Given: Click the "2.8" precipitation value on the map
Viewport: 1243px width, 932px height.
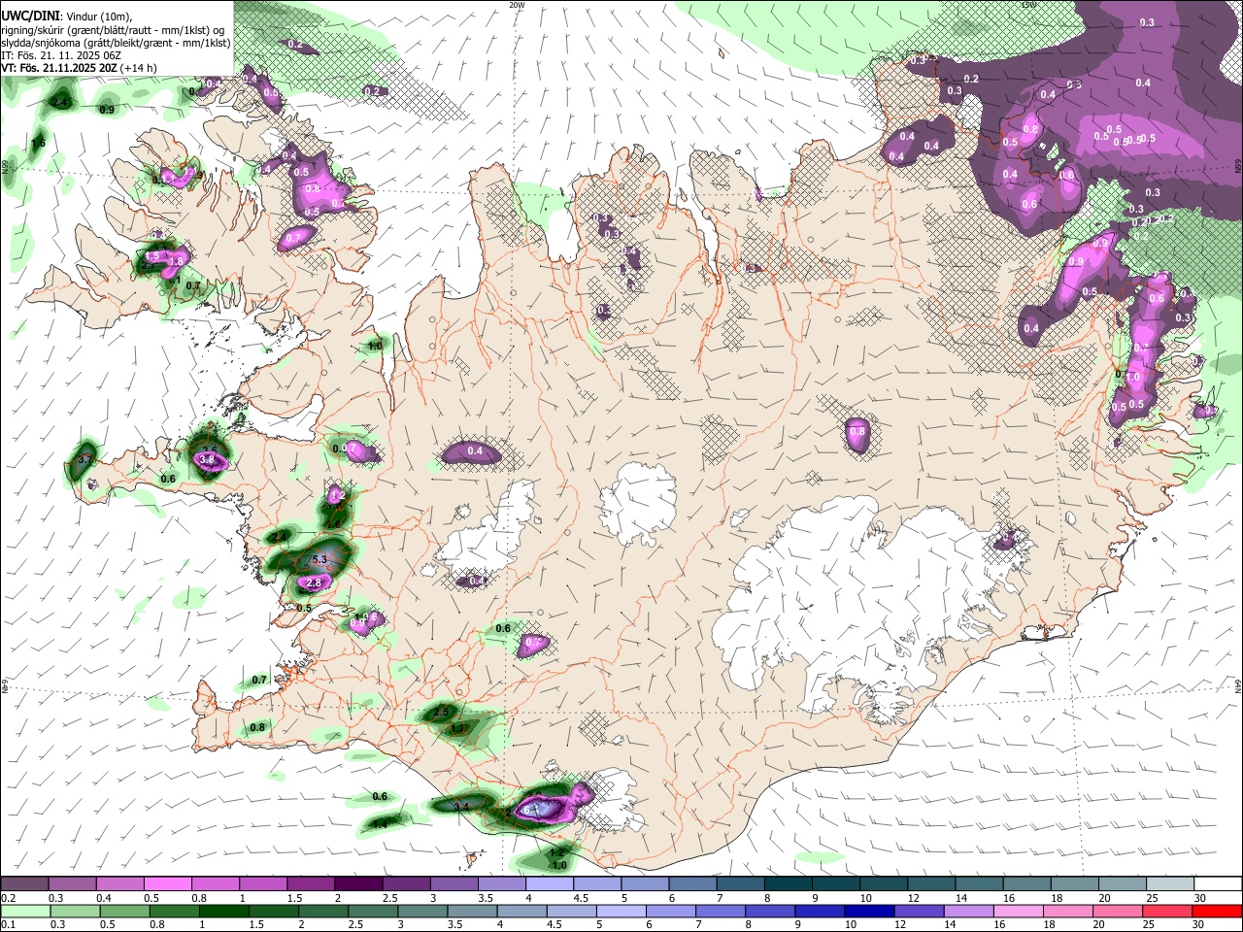Looking at the screenshot, I should pos(314,582).
